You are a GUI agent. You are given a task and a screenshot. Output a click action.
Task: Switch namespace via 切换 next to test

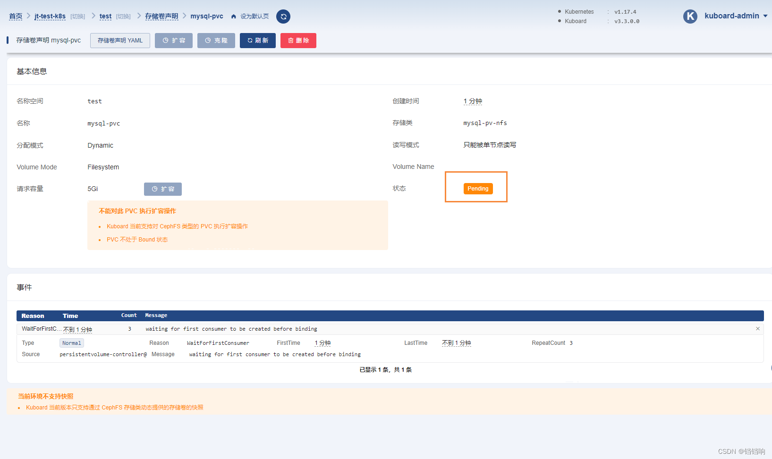point(123,17)
